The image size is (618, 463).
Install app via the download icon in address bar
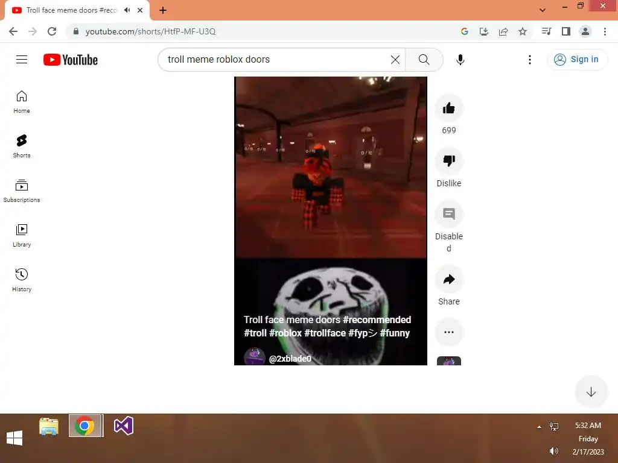pyautogui.click(x=484, y=31)
